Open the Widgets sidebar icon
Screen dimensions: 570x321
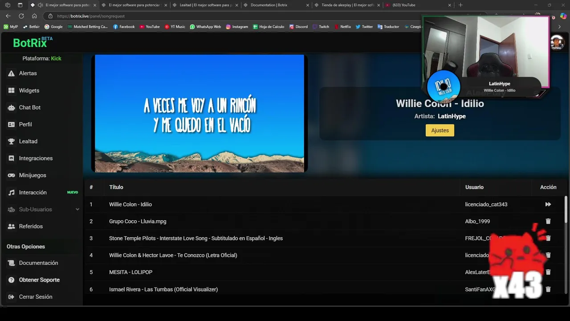11,91
